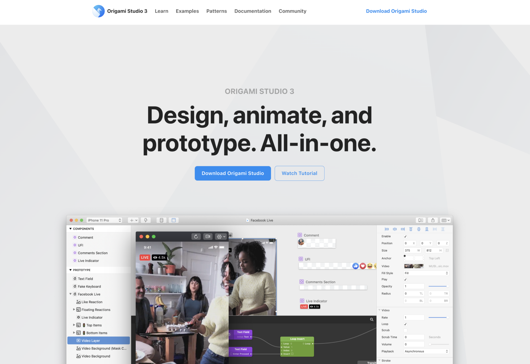Select the align-left alignment icon

click(x=387, y=229)
